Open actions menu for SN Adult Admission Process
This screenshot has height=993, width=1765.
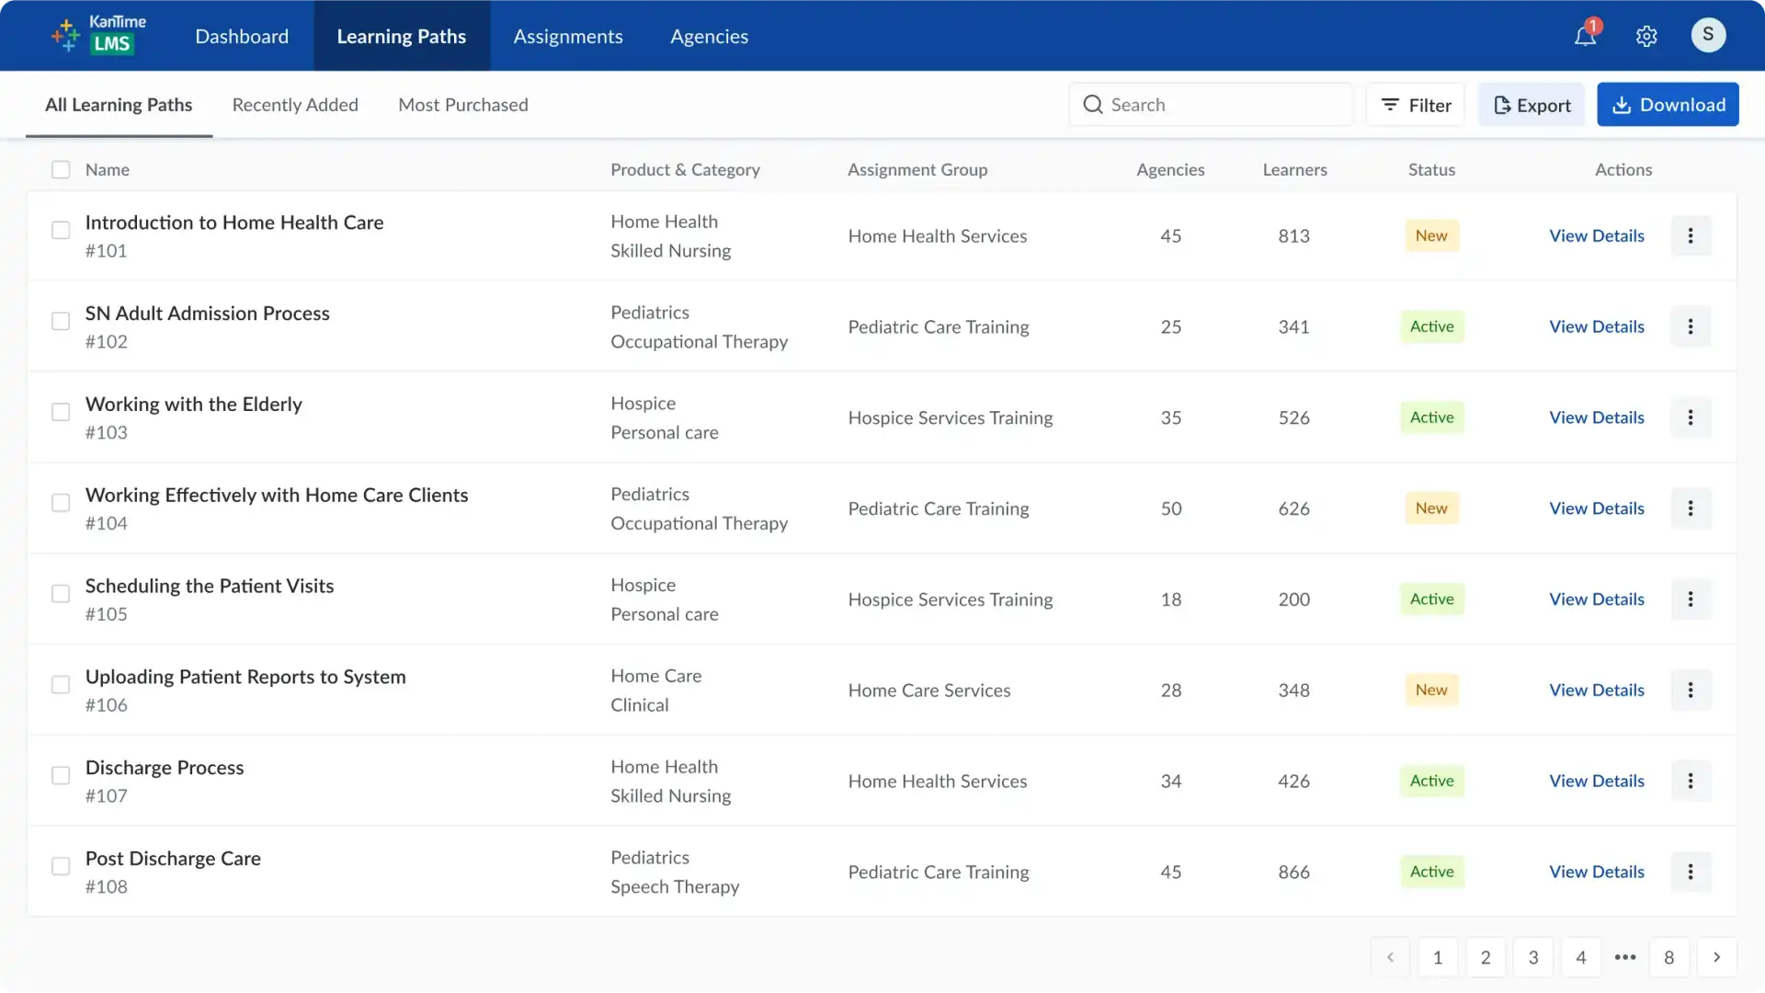pos(1690,326)
